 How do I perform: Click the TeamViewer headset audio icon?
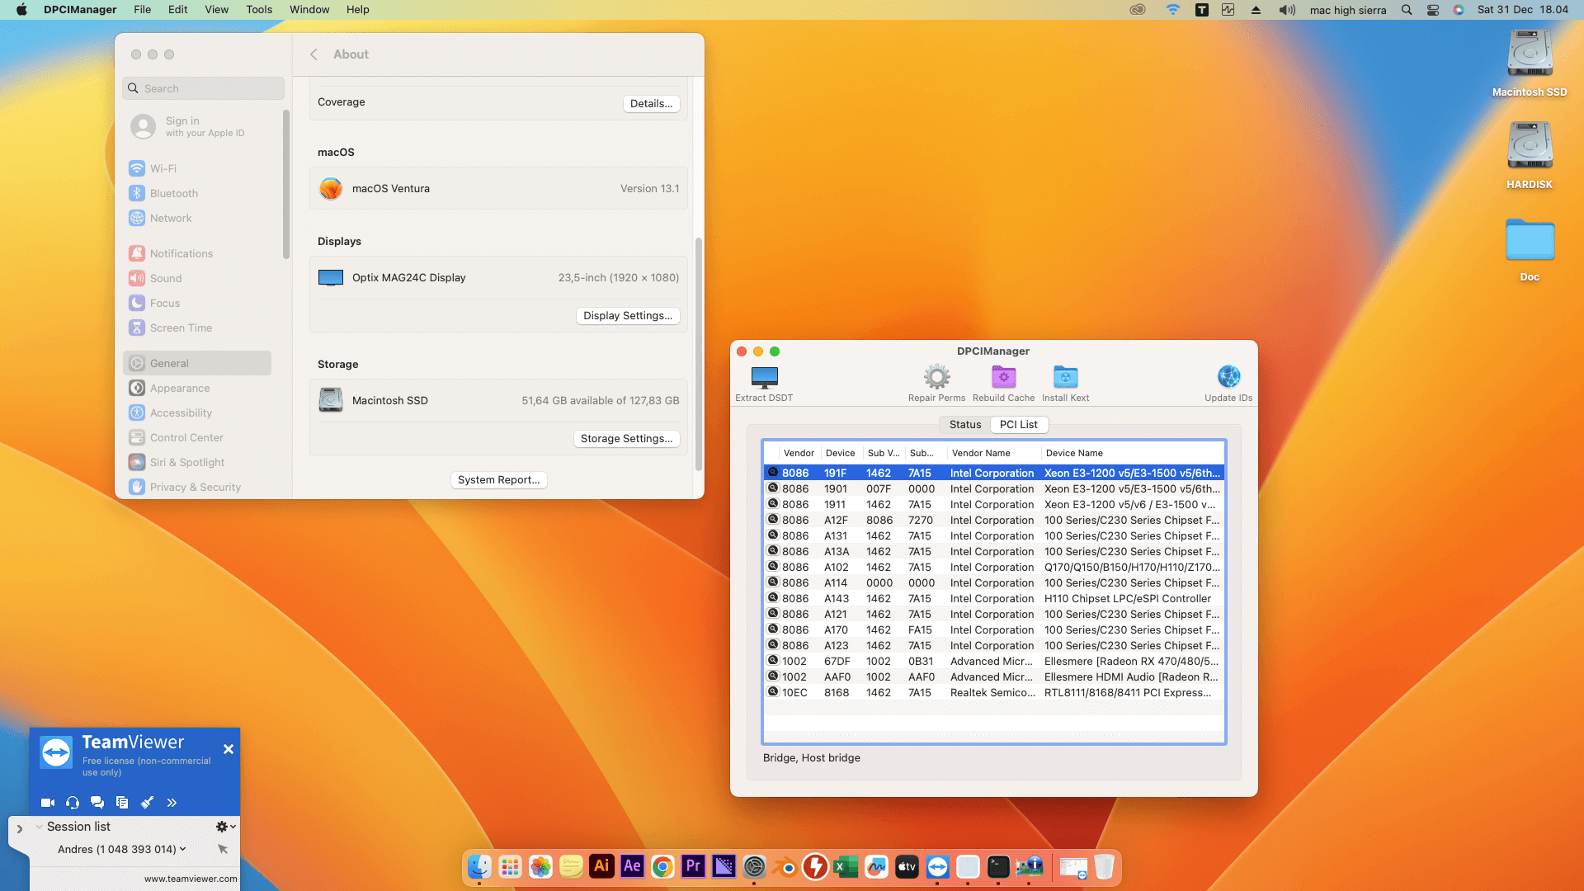coord(73,803)
